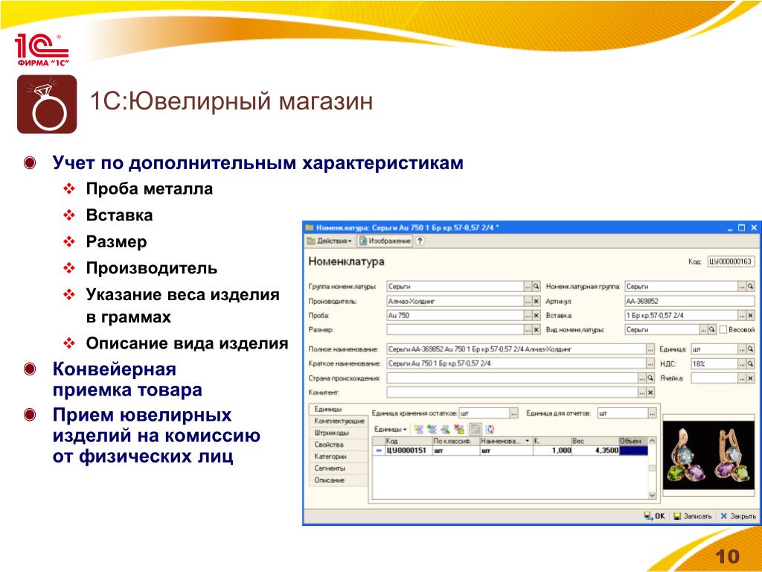Clear the Вставка field with X

(x=750, y=315)
